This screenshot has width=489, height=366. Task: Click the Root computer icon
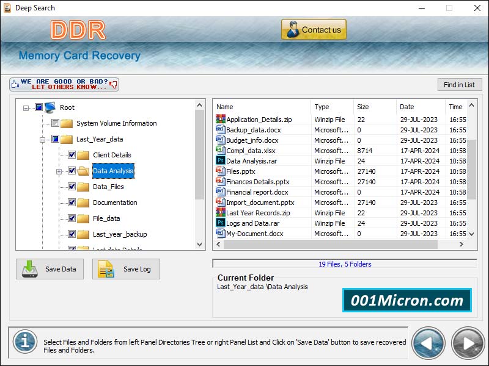(x=50, y=107)
